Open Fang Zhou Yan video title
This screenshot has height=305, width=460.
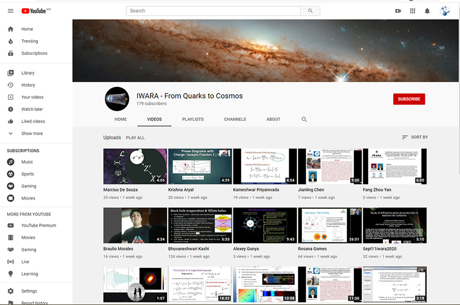coord(377,190)
